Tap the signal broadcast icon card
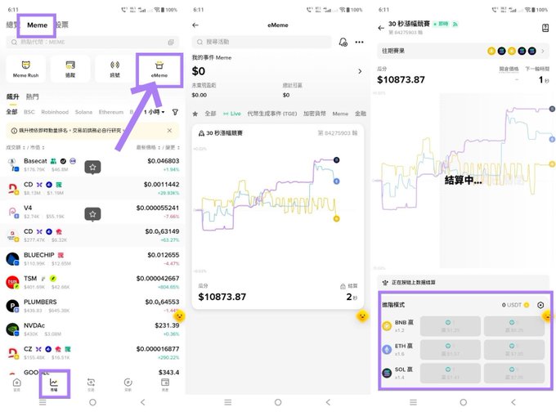Viewport: 556px width, 412px height. [114, 69]
